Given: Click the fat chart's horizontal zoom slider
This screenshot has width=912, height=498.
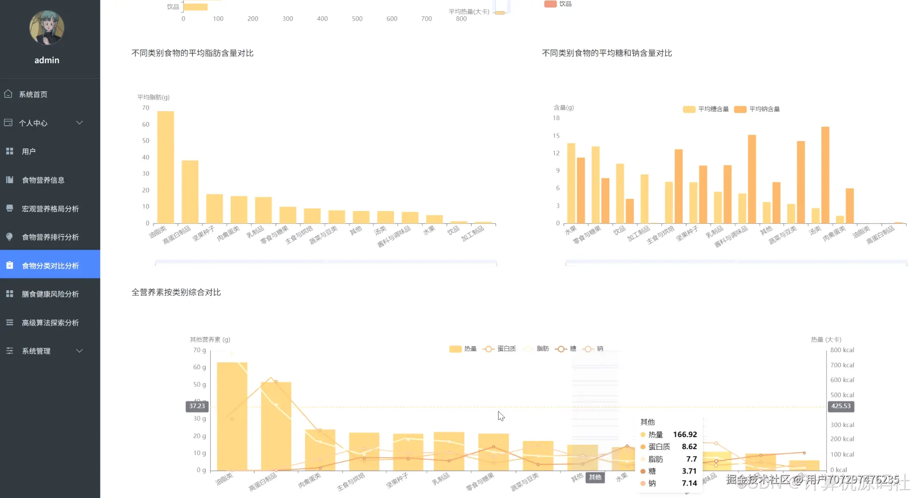Looking at the screenshot, I should click(326, 262).
